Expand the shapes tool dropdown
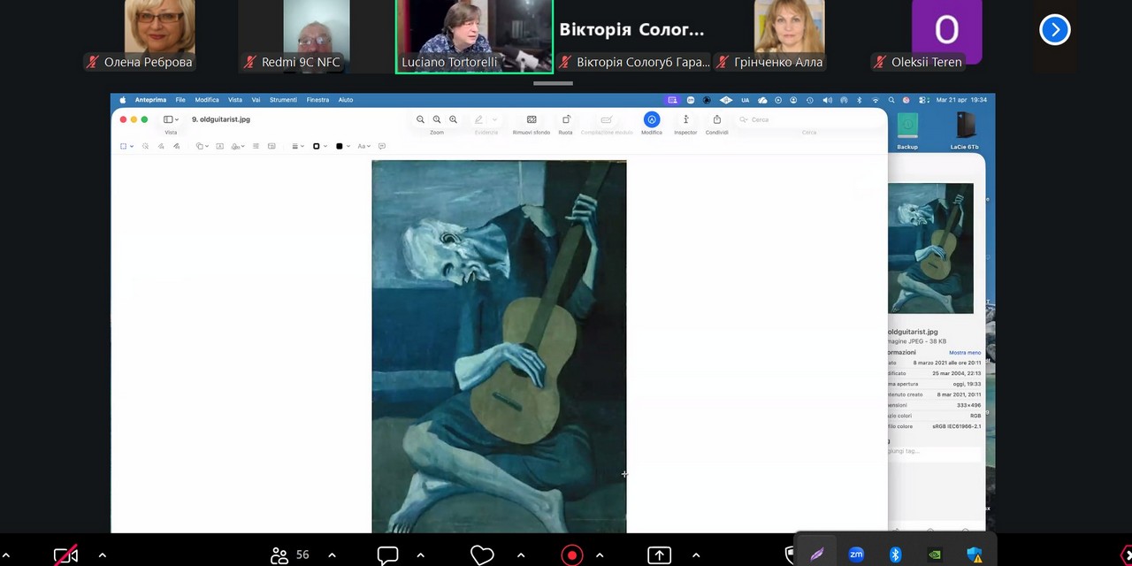The height and width of the screenshot is (566, 1132). [x=202, y=146]
